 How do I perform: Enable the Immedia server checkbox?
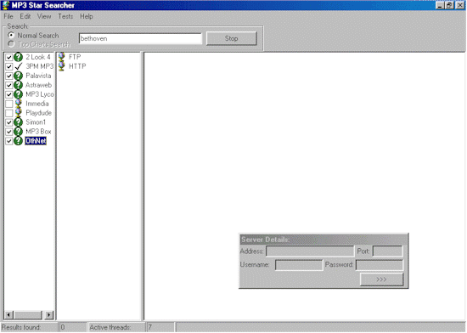click(9, 104)
